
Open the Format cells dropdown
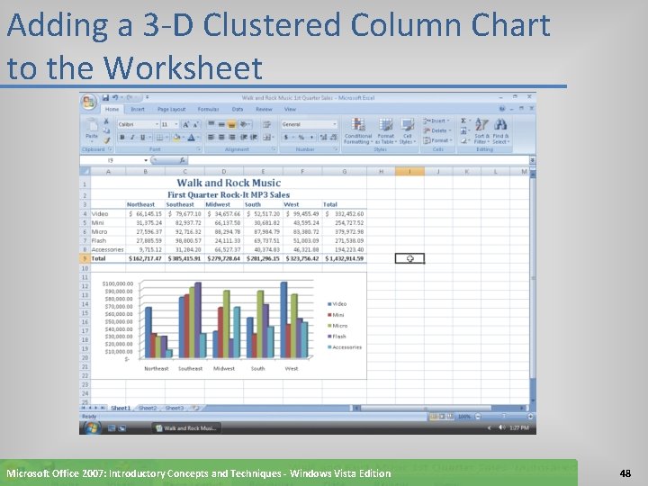coord(437,140)
